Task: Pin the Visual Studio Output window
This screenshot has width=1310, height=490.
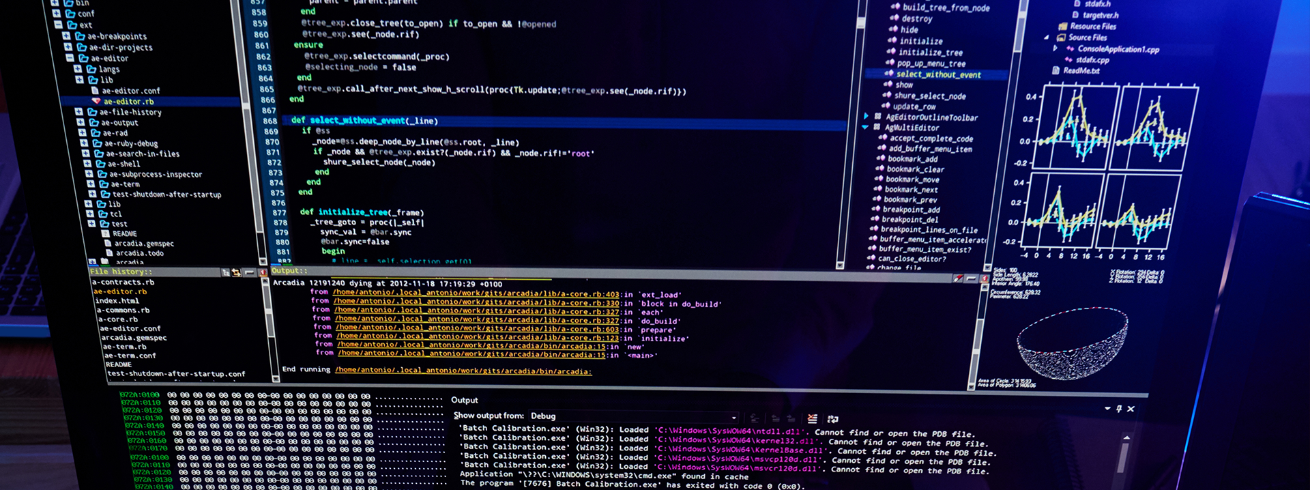Action: [x=1119, y=409]
